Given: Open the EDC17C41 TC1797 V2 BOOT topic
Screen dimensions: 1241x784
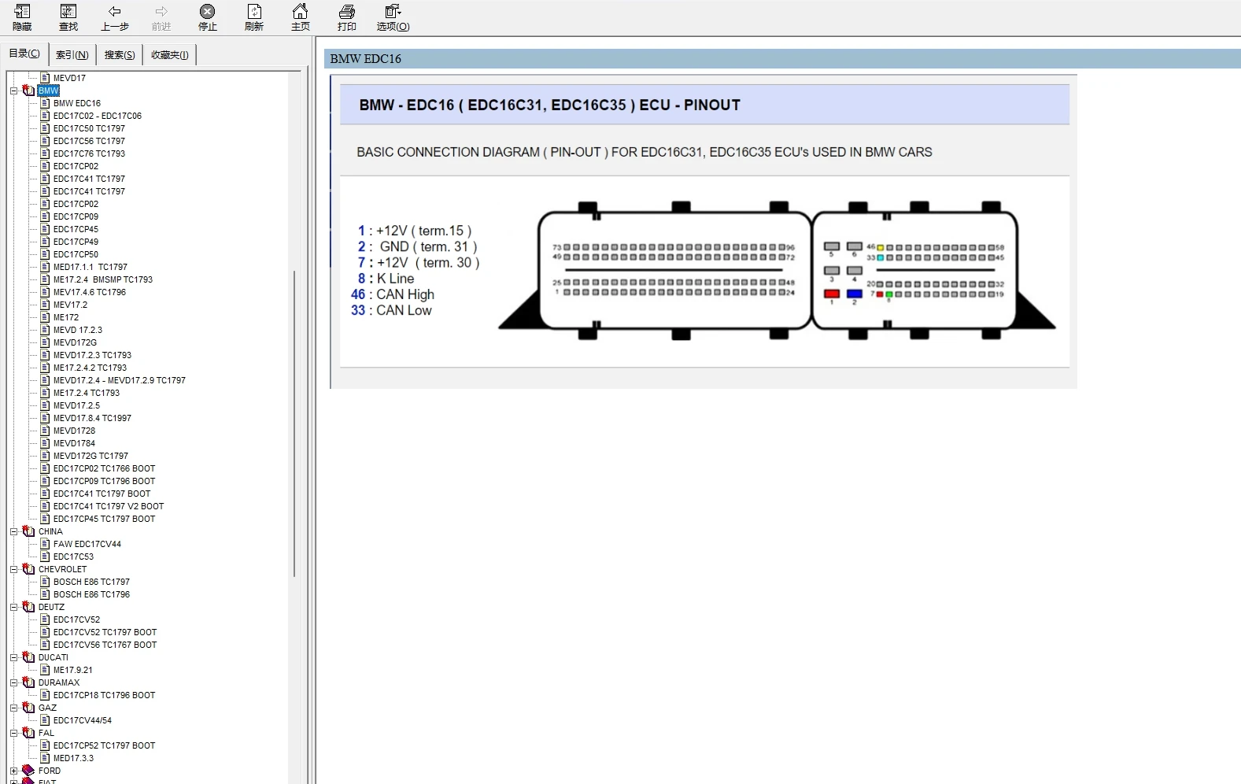Looking at the screenshot, I should coord(109,506).
